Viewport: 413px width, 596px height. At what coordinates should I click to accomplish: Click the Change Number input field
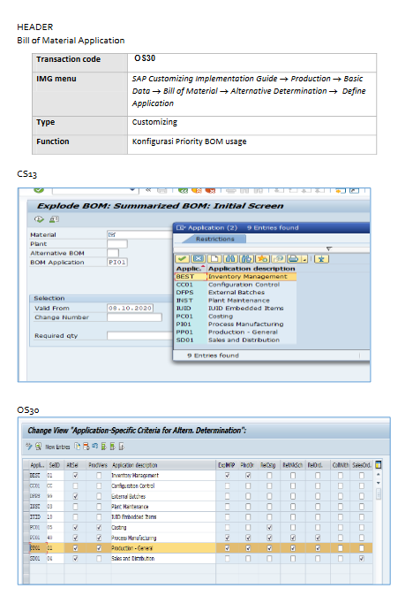pyautogui.click(x=135, y=317)
